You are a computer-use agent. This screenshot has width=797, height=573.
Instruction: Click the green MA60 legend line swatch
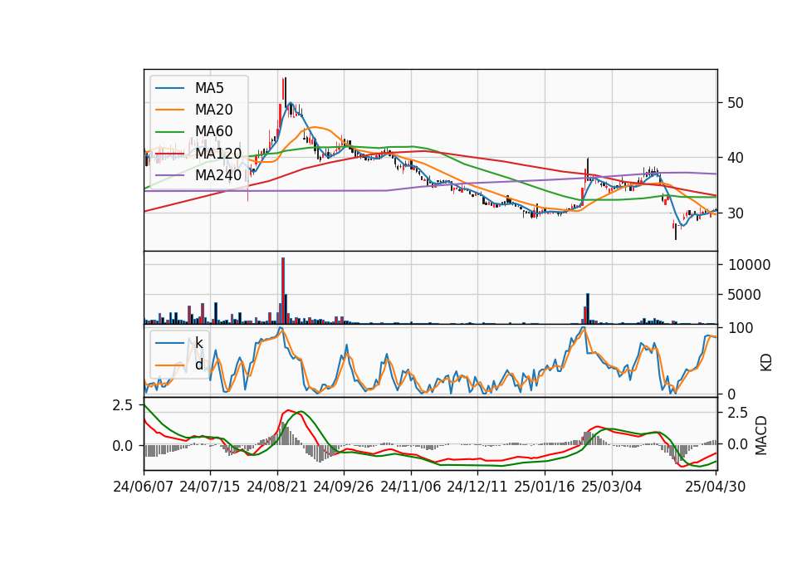pos(169,132)
